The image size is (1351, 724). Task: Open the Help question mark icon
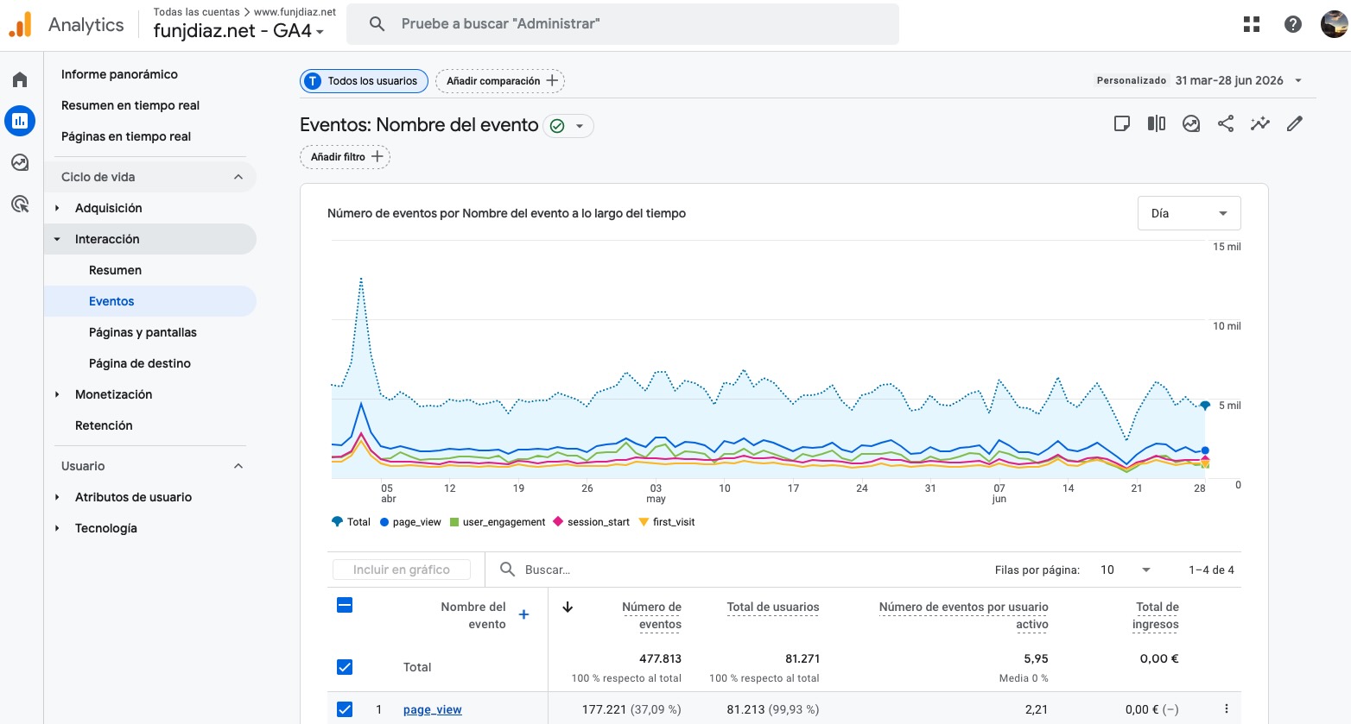1293,24
